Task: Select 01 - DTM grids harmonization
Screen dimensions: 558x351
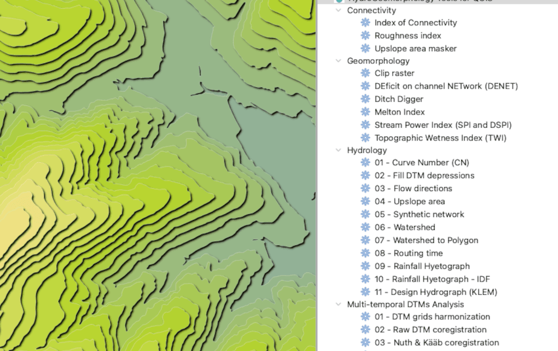Action: 432,317
